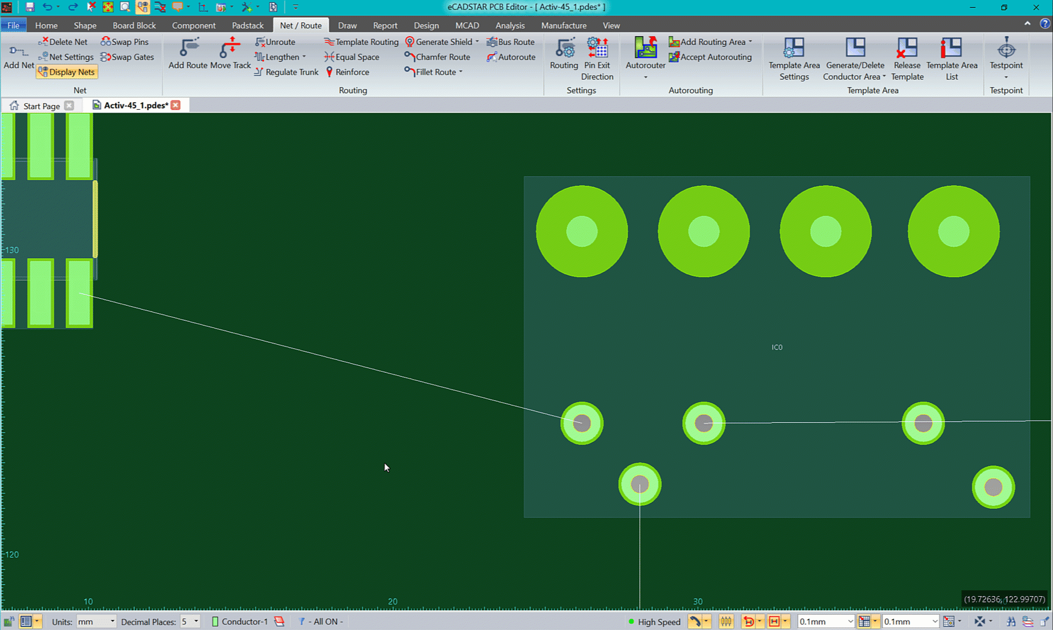Select the Move Track tool
1053x630 pixels.
tap(230, 49)
